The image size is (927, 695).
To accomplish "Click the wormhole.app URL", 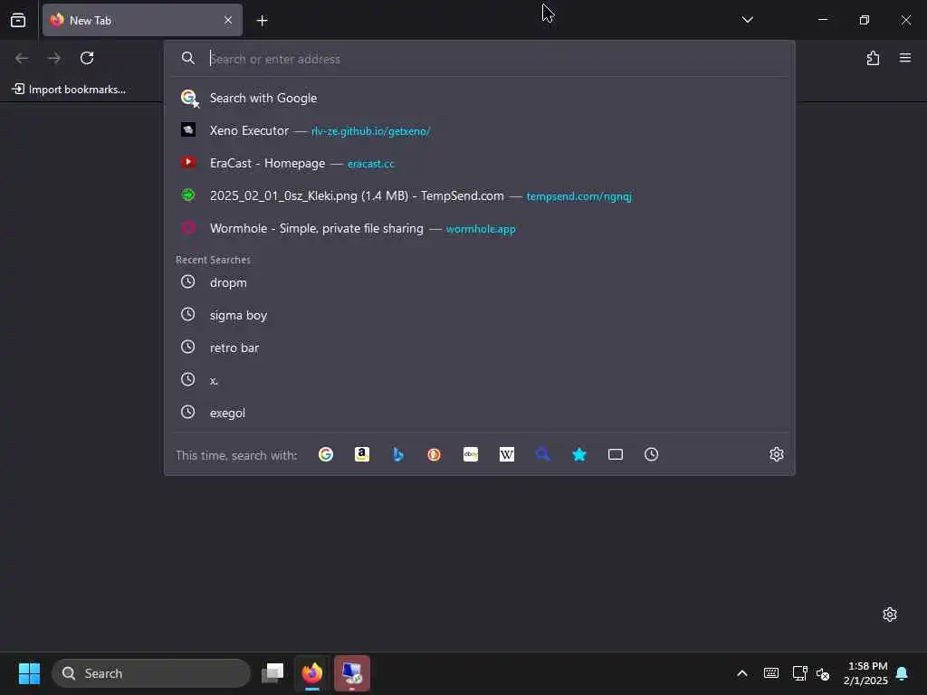I will (481, 229).
